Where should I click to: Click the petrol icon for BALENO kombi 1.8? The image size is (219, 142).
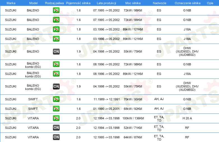(x=56, y=74)
